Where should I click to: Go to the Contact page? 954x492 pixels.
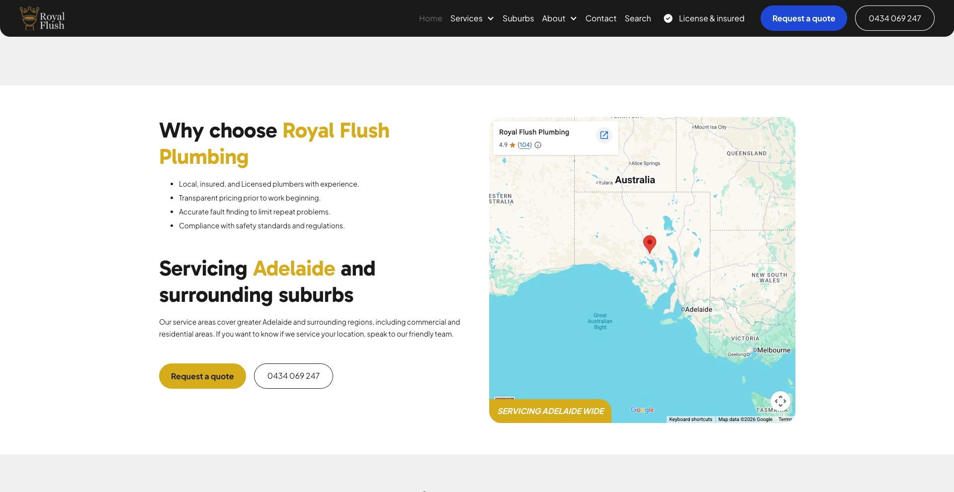click(601, 18)
